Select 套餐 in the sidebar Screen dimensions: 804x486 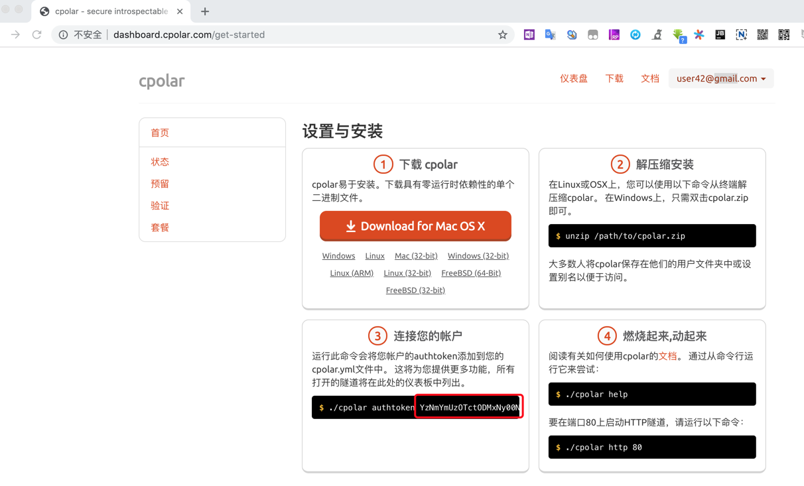tap(160, 227)
